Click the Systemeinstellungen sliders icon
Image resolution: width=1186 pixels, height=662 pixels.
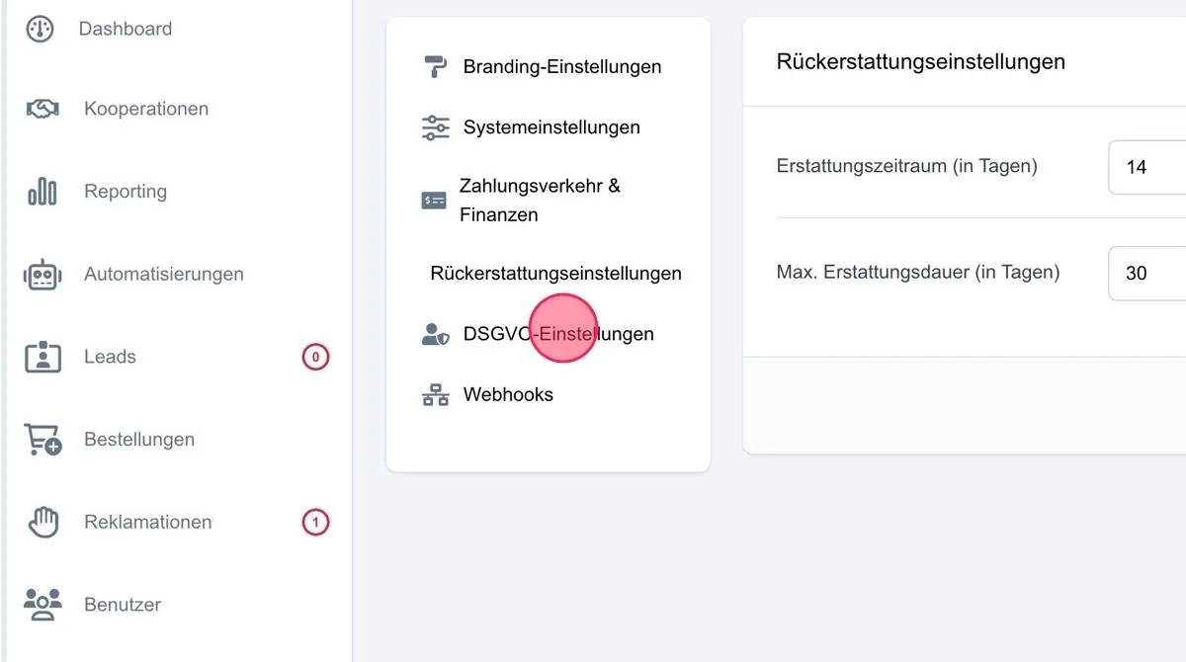(435, 127)
